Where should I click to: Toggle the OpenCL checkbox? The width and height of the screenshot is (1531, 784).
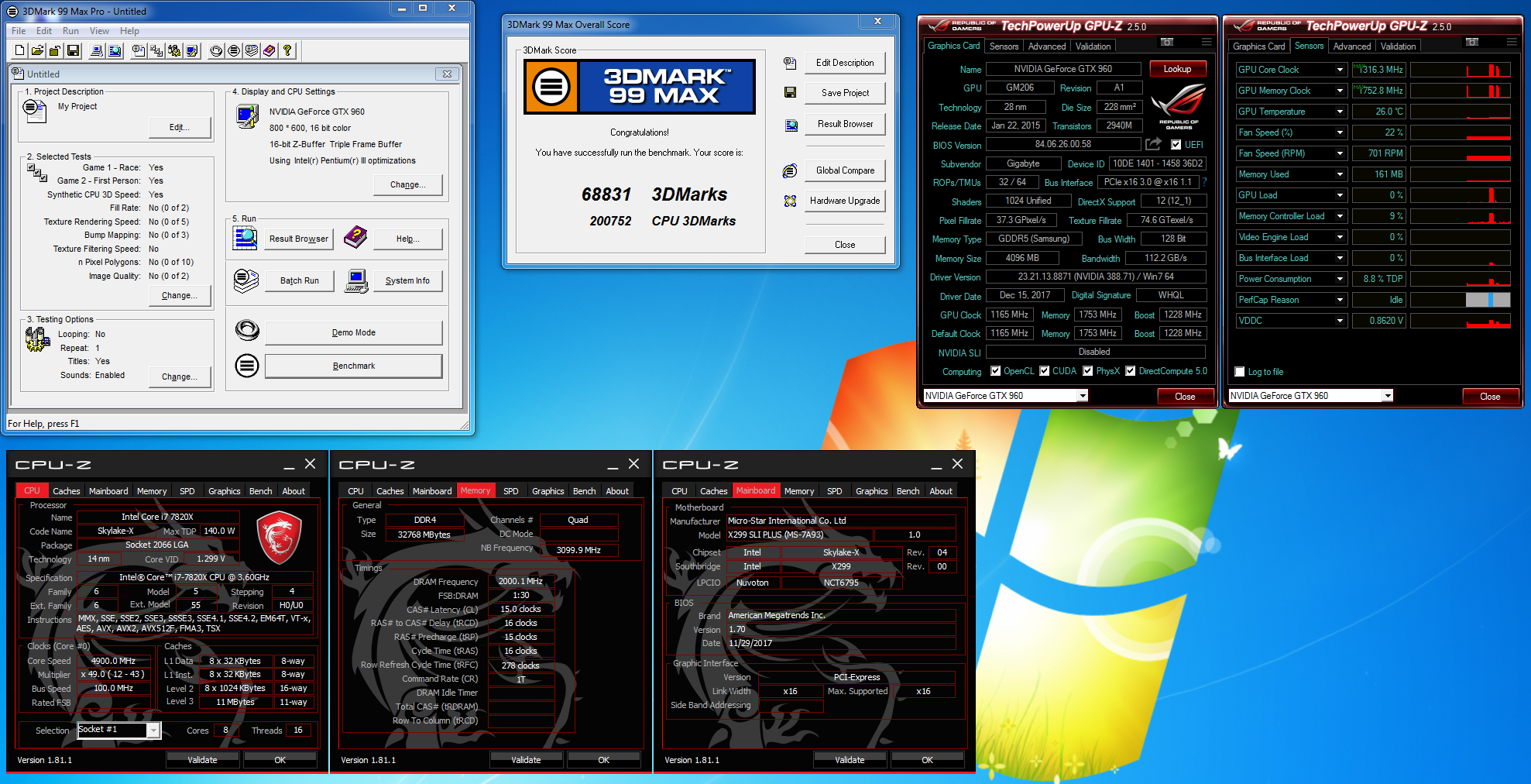coord(996,371)
